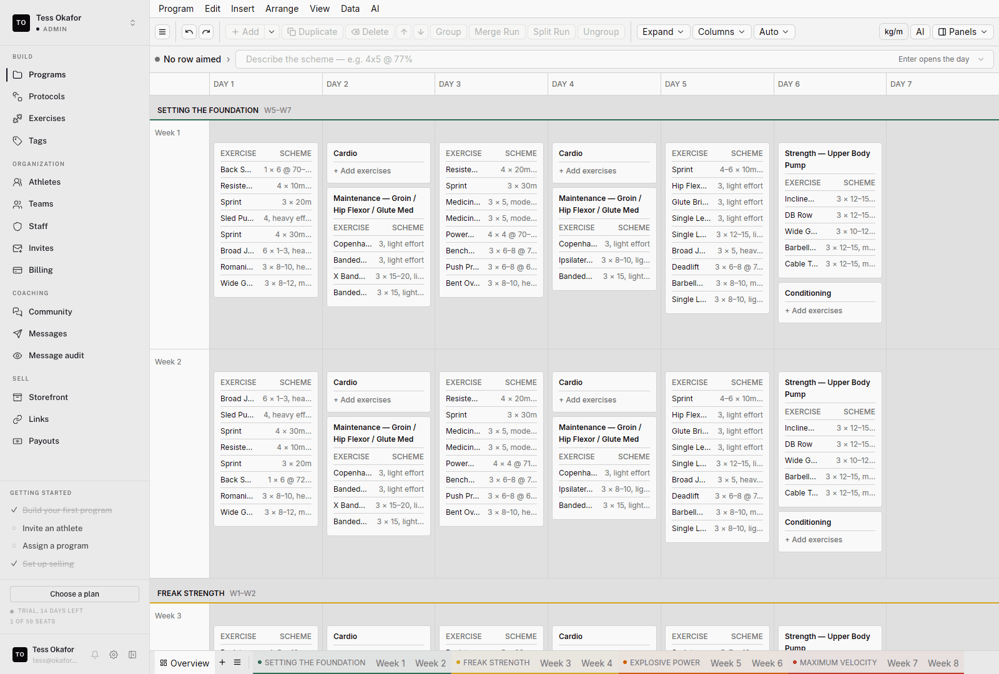Select the DAY 7 column header
This screenshot has height=674, width=999.
pos(942,84)
